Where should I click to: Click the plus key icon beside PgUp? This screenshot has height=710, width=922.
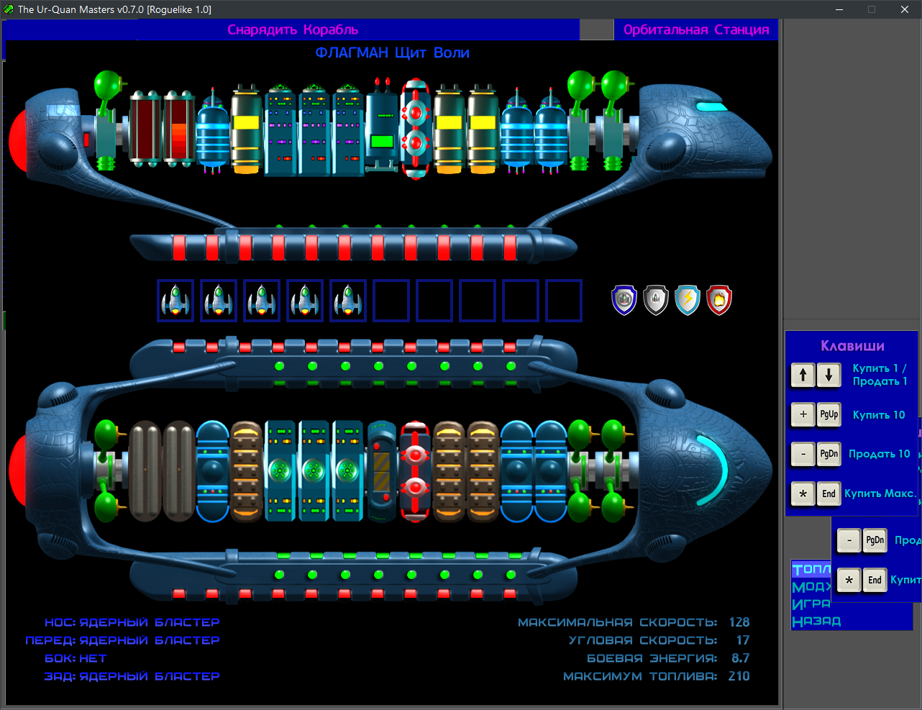tap(803, 414)
